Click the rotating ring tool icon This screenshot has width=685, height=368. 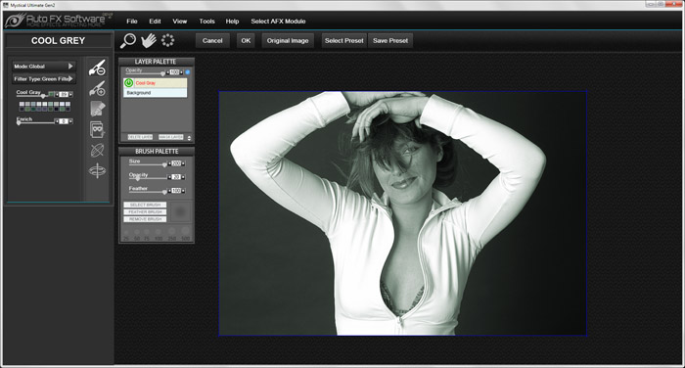(x=97, y=170)
